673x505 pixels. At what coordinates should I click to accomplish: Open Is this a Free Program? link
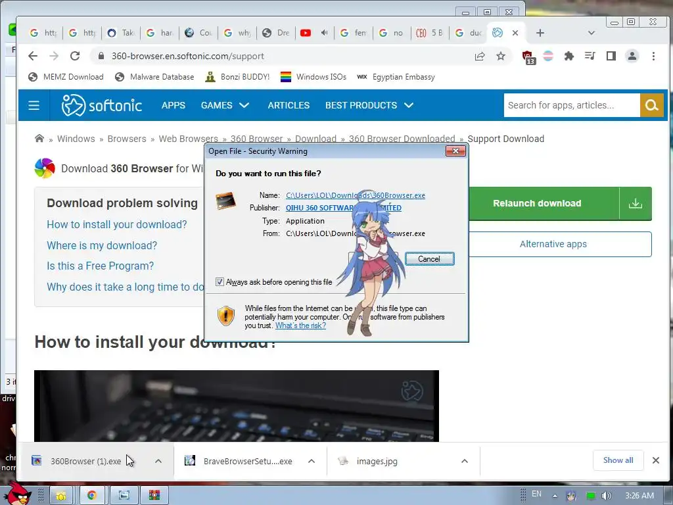100,266
